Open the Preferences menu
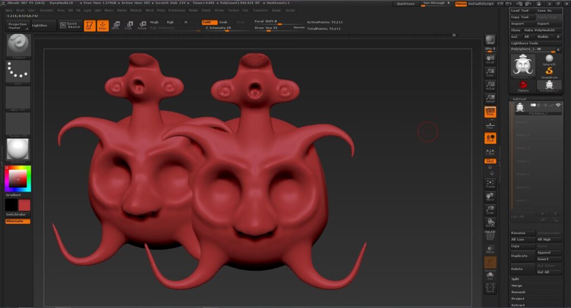The image size is (571, 308). tap(177, 10)
